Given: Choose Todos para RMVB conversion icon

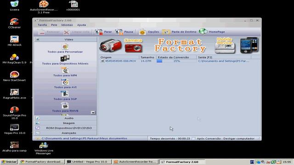Looking at the screenshot, I should 65,106.
